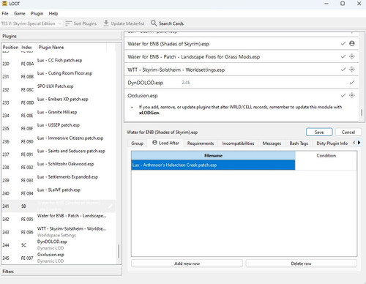The height and width of the screenshot is (284, 366).
Task: Switch to the Messages tab
Action: coord(272,143)
